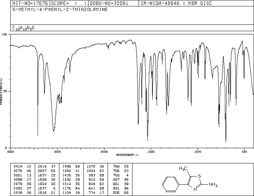
Task: Click the 2000 tick label on x-axis
Action: tap(104, 152)
